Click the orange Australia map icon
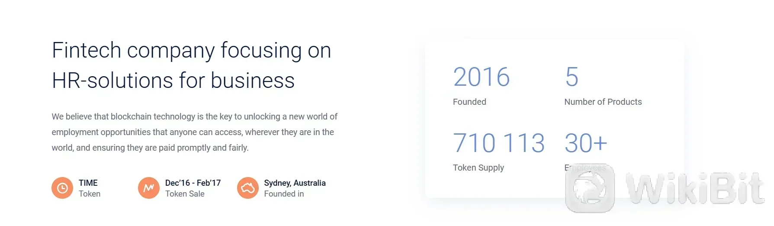Viewport: 774px width, 226px height. click(248, 188)
